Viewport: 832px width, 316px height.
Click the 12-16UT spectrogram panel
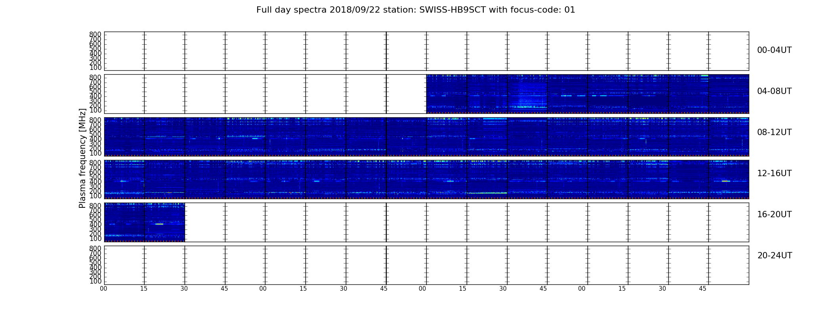click(x=426, y=179)
